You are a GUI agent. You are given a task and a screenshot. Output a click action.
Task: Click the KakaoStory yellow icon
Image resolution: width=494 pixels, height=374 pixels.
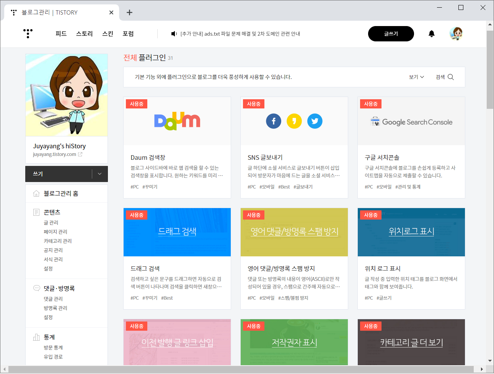(x=294, y=121)
